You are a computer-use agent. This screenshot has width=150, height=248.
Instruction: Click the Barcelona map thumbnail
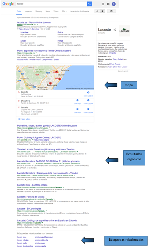click(x=55, y=77)
